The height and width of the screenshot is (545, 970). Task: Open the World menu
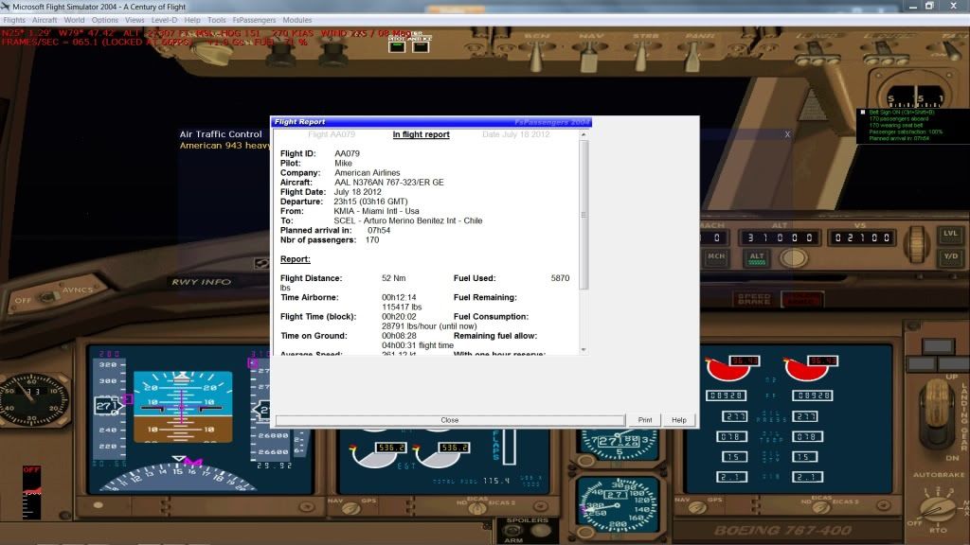coord(74,20)
